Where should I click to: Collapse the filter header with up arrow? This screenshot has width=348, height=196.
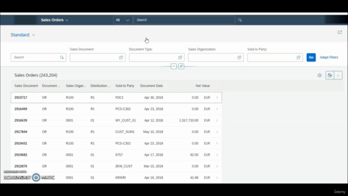coord(173,66)
